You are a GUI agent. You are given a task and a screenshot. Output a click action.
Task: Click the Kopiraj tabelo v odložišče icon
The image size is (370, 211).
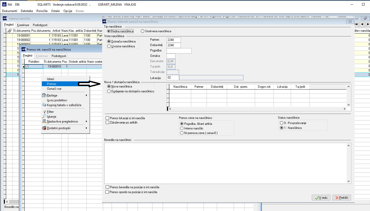44,105
